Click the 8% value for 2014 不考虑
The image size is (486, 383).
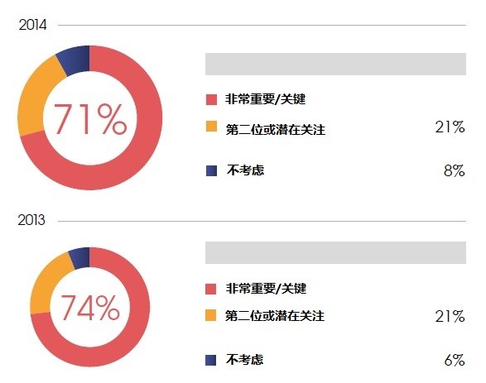454,170
